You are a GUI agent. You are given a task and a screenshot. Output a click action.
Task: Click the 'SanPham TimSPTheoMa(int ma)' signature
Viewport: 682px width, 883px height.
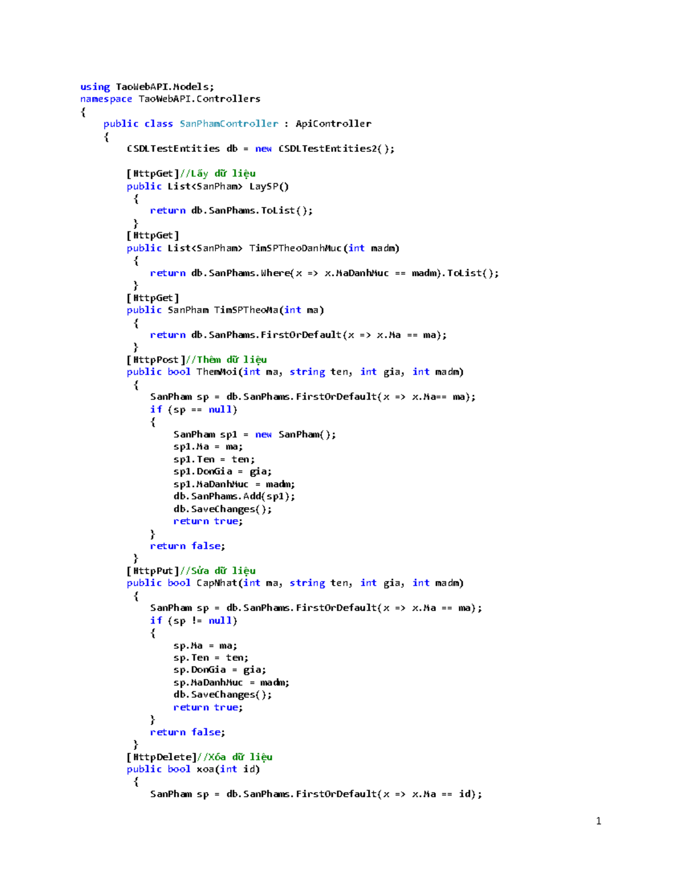click(246, 310)
